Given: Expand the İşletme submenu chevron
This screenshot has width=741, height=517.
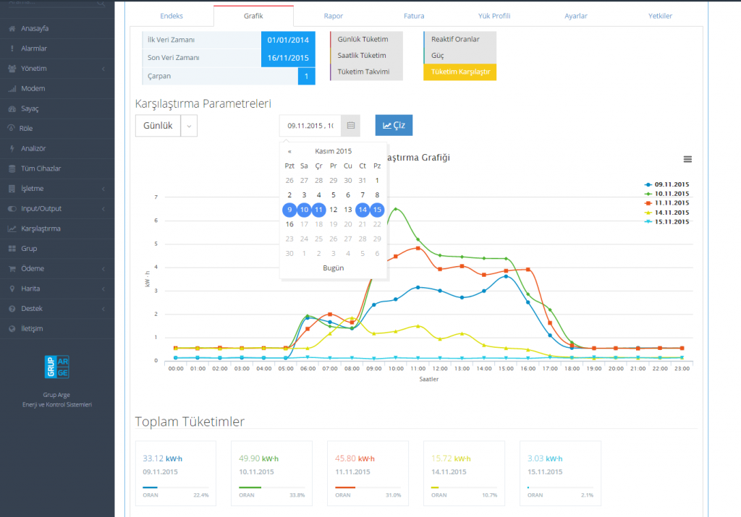Looking at the screenshot, I should point(103,189).
